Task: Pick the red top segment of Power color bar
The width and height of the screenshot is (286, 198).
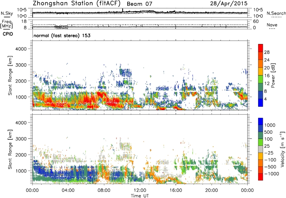Action: coord(261,48)
